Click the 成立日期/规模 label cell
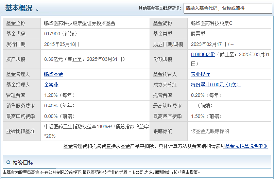This screenshot has height=179, width=274. click(x=169, y=44)
